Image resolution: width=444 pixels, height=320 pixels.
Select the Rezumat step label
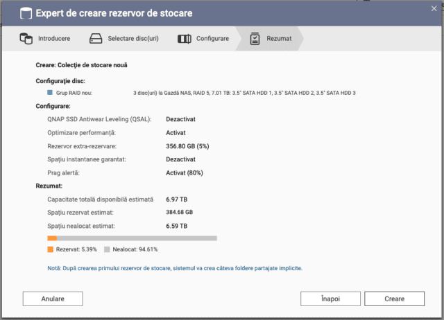coord(279,39)
